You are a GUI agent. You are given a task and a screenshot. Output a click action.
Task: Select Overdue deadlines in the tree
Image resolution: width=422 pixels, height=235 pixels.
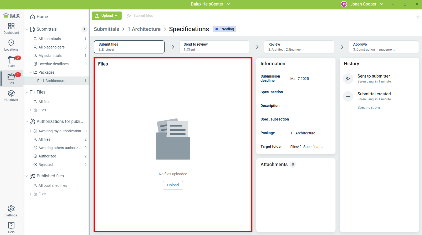pyautogui.click(x=53, y=64)
